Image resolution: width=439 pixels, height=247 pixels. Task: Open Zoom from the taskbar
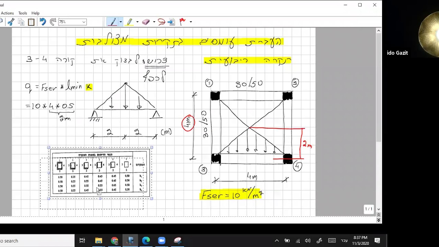point(162,241)
